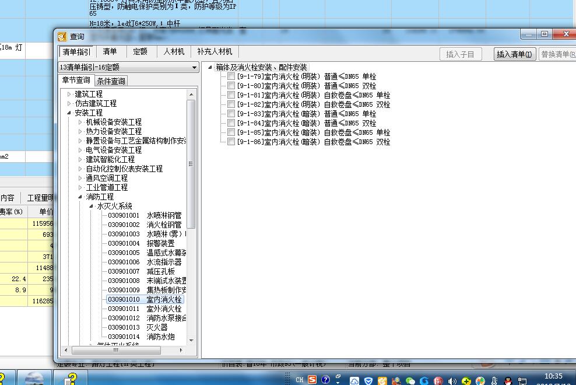576x385 pixels.
Task: Collapse the 消防工程 tree node
Action: click(80, 197)
